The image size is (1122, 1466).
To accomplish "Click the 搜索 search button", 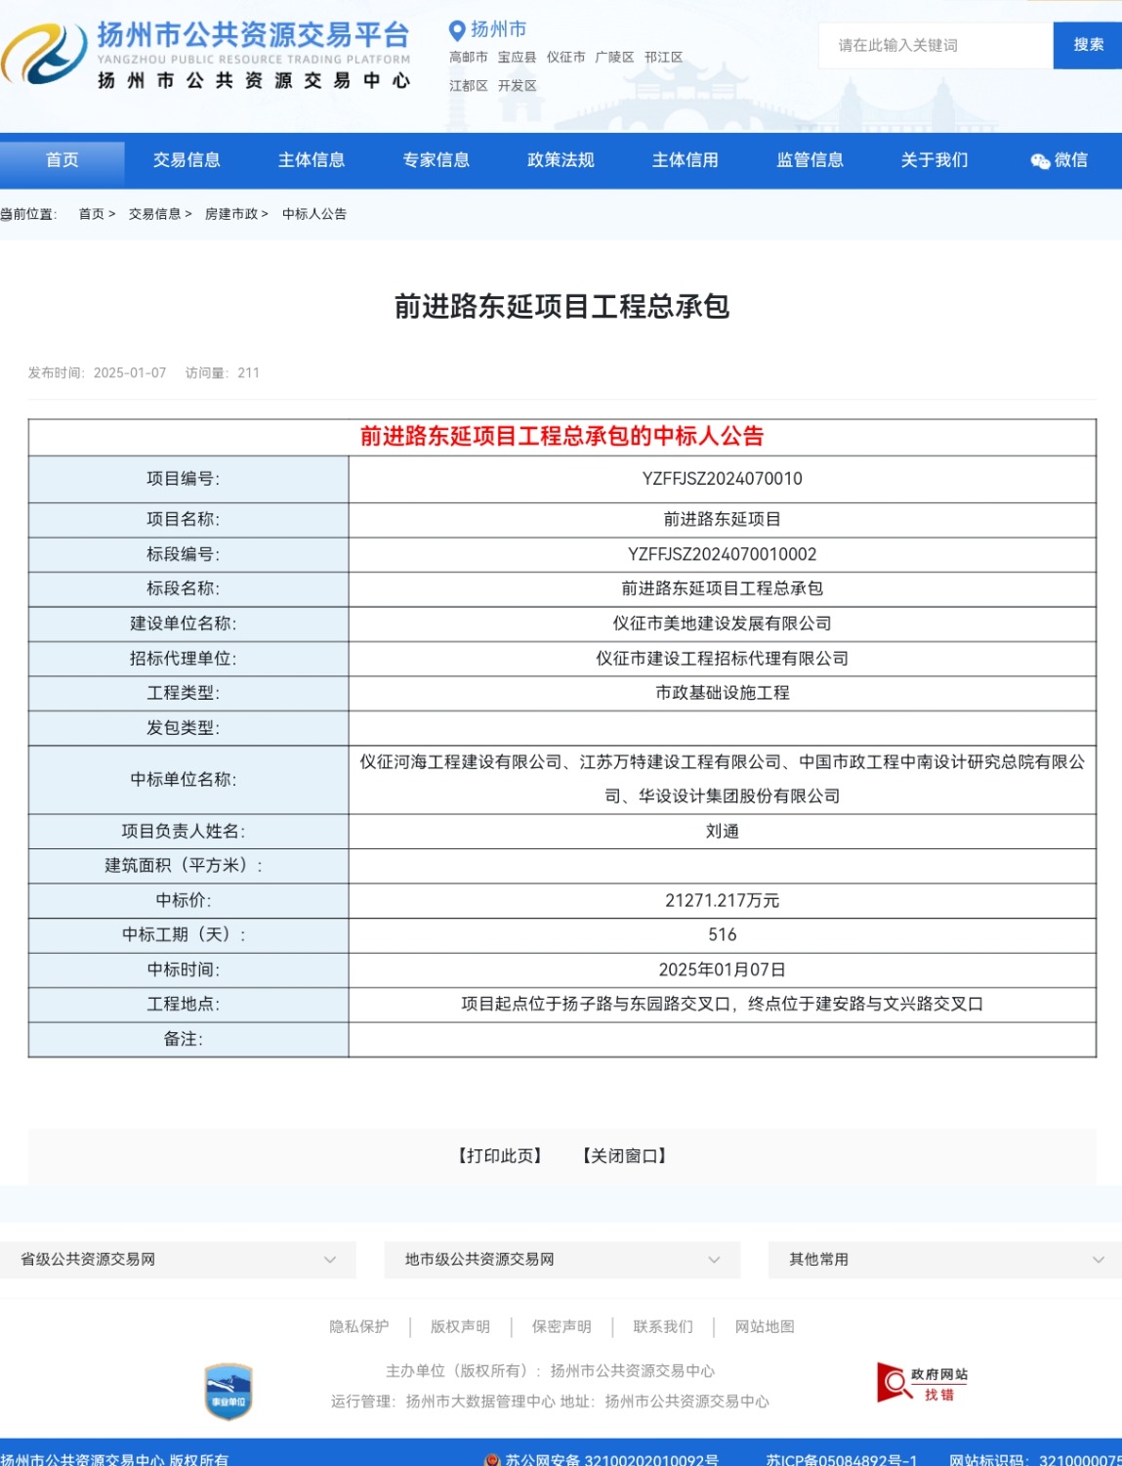I will [x=1088, y=45].
